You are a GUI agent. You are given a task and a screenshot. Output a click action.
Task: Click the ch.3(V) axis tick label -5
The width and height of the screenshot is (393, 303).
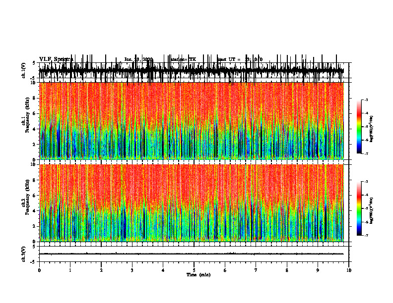pos(33,262)
